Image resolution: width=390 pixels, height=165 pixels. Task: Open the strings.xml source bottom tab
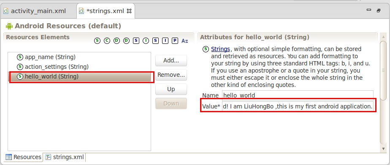[65, 157]
